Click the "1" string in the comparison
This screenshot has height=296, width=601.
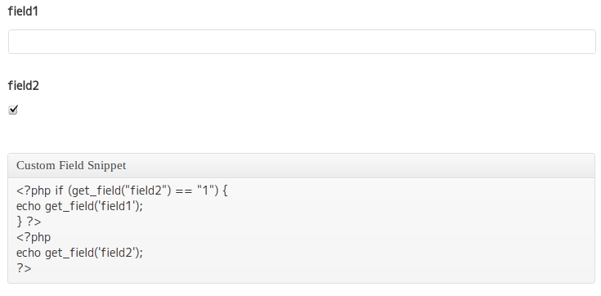point(204,191)
